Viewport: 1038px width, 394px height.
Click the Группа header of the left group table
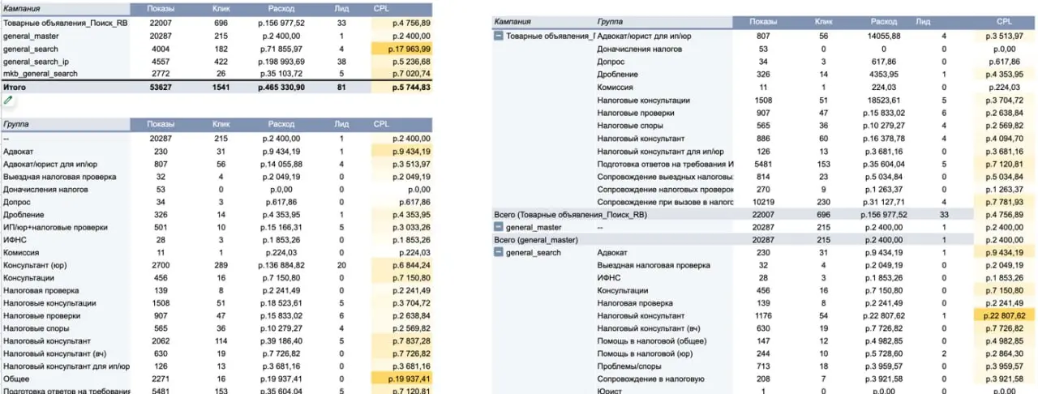pos(17,124)
